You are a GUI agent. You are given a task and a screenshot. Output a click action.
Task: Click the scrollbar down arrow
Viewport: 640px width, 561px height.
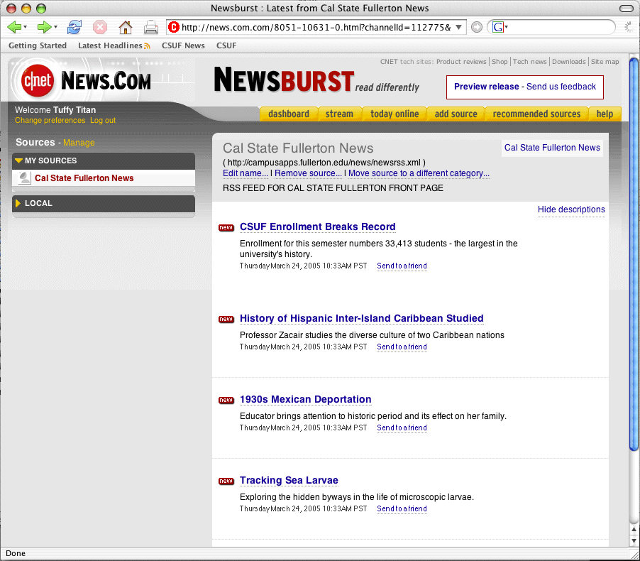(x=634, y=541)
